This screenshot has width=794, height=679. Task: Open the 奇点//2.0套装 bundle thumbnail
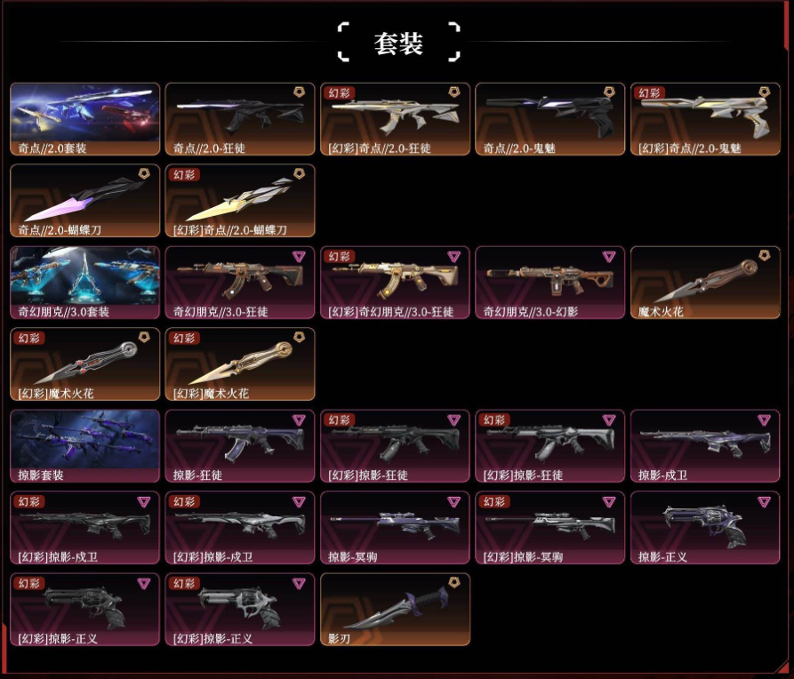point(85,119)
